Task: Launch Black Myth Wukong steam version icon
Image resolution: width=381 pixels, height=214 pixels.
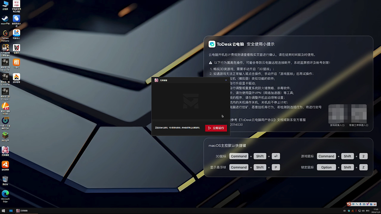Action: point(5,79)
